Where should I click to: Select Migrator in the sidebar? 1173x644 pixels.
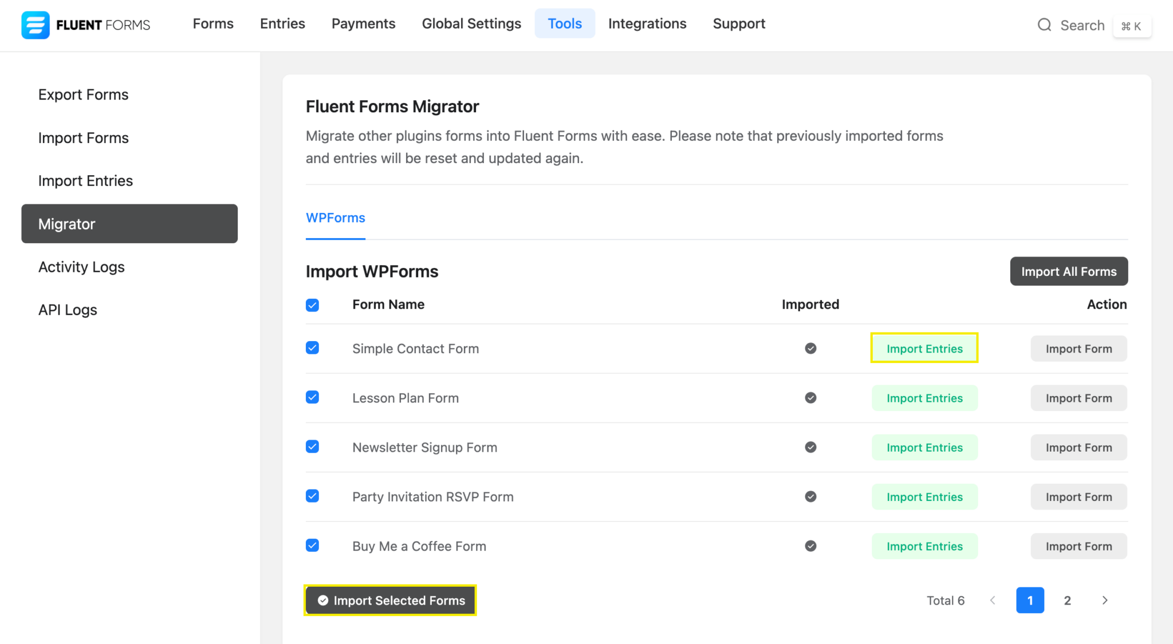point(66,224)
